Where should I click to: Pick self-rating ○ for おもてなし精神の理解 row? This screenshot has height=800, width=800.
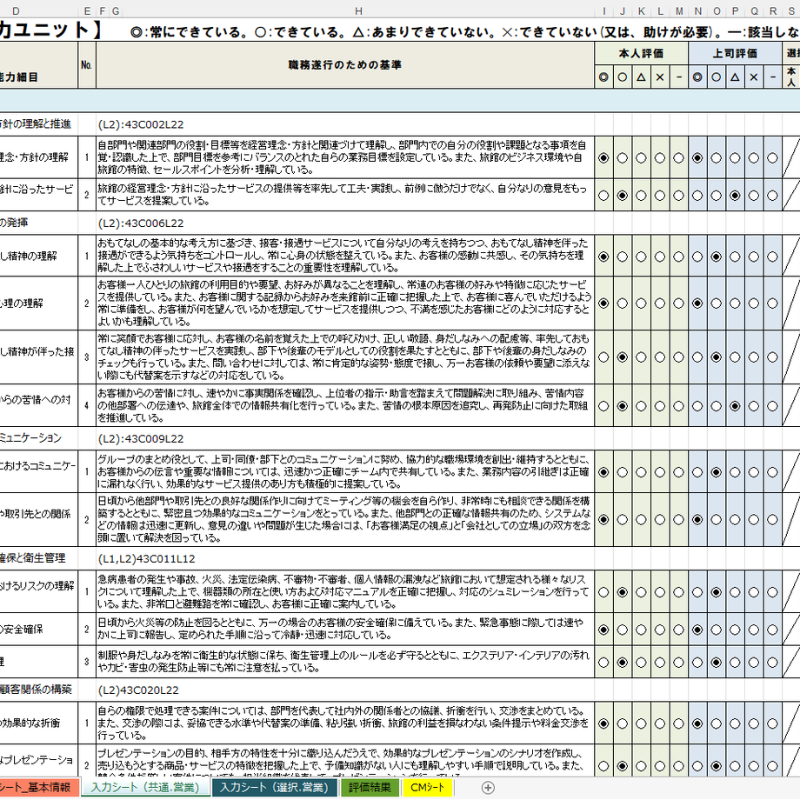tap(623, 257)
